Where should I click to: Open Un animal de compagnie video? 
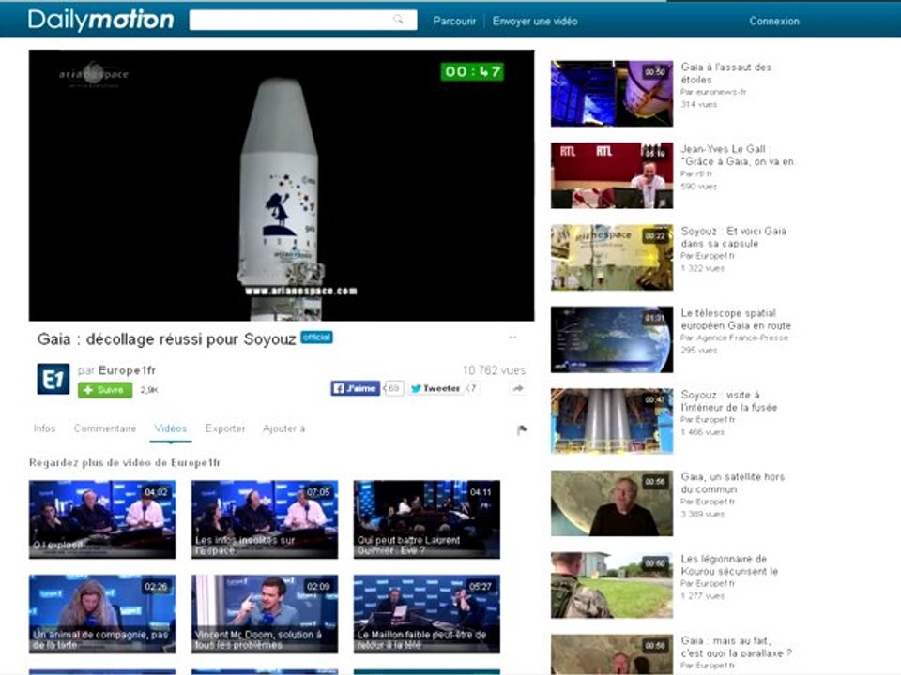[x=102, y=614]
